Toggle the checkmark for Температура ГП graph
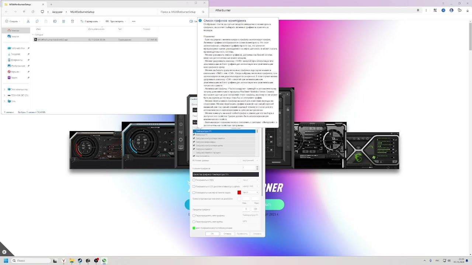Image resolution: width=472 pixels, height=265 pixels. click(x=194, y=131)
